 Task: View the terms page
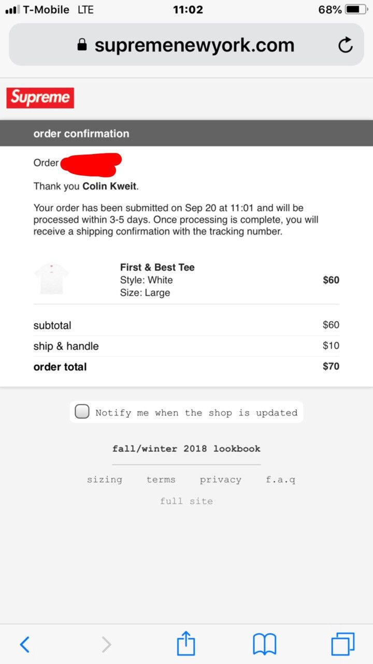(x=161, y=479)
